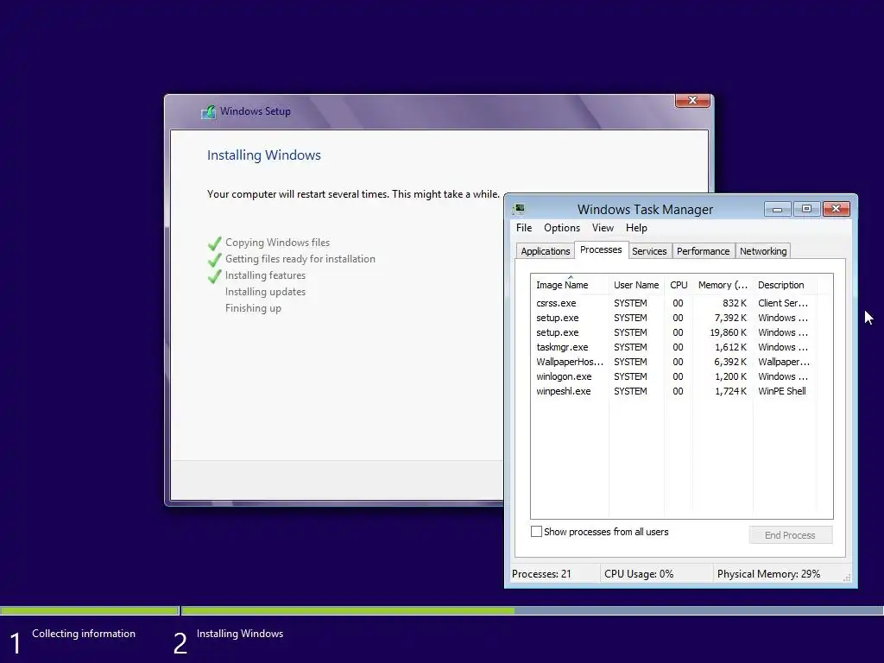Sort by the CPU column header
Screen dimensions: 884x663
(x=679, y=285)
